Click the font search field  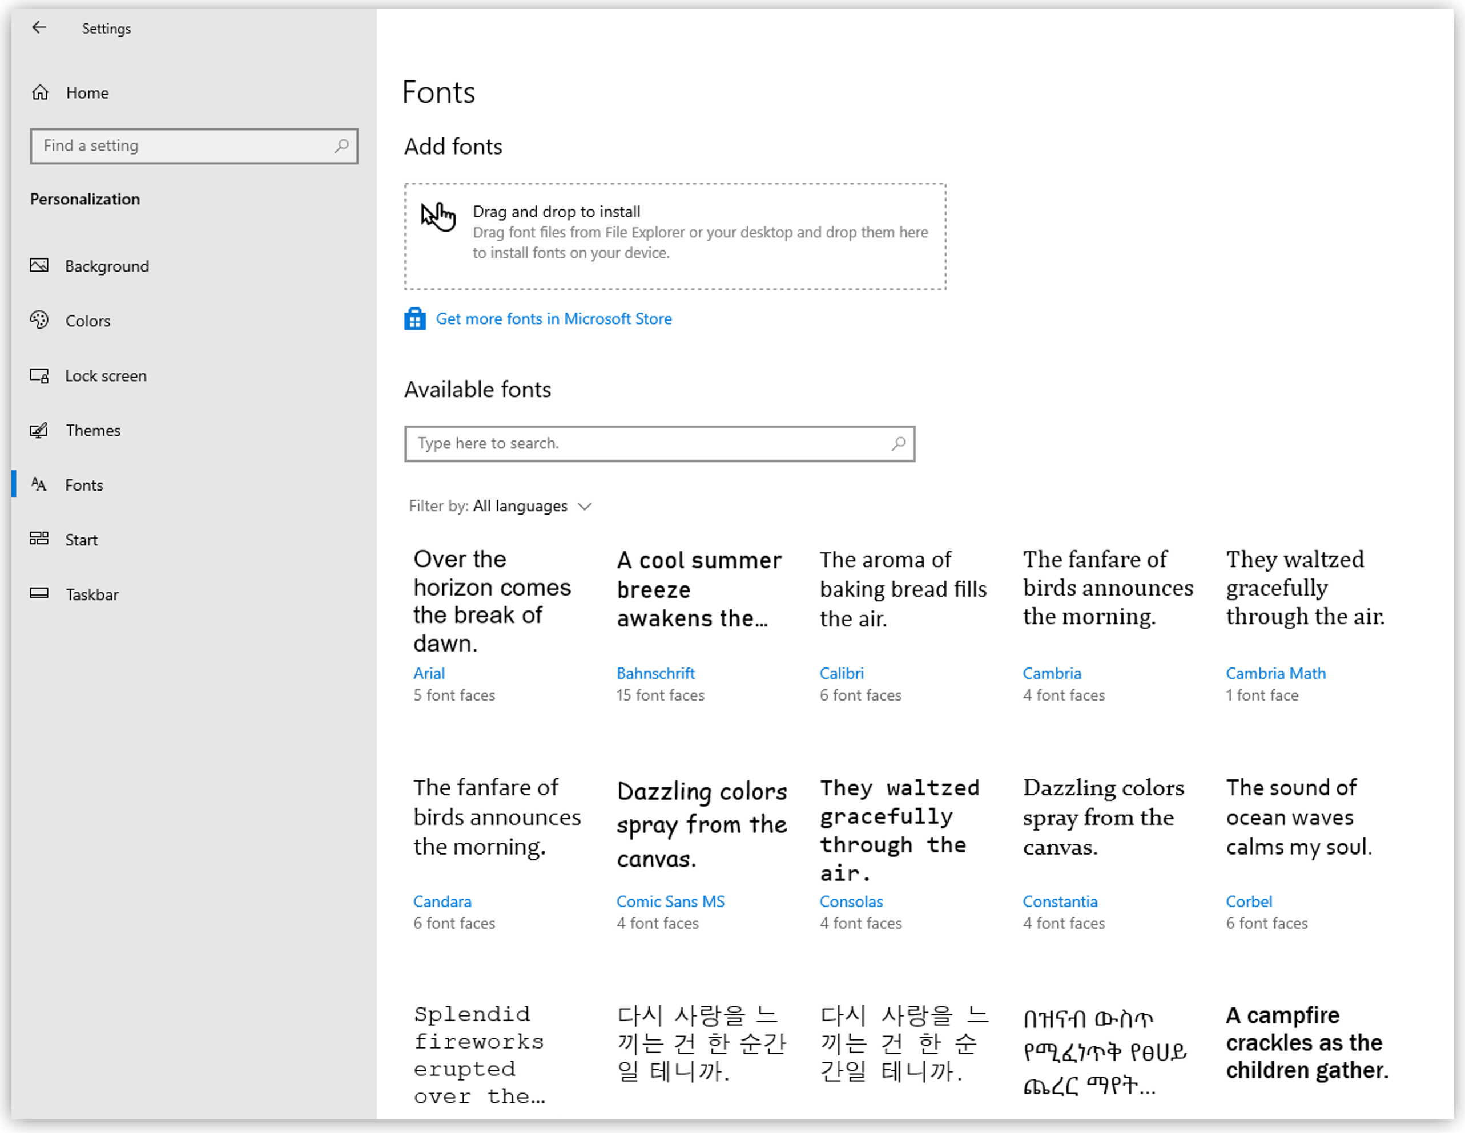(658, 443)
